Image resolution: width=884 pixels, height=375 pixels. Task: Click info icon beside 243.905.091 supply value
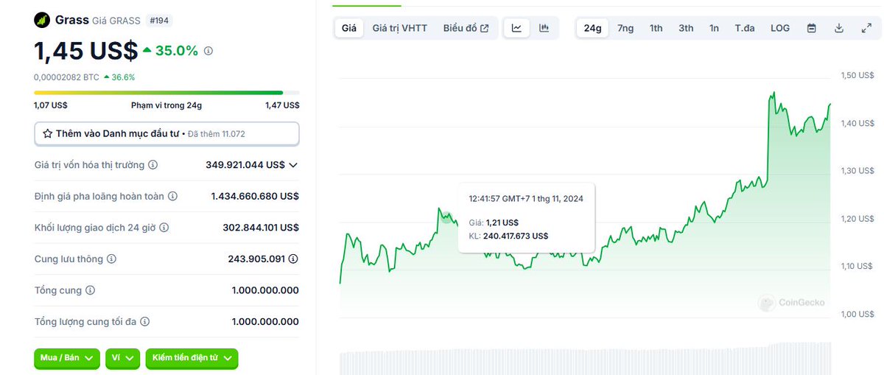293,259
